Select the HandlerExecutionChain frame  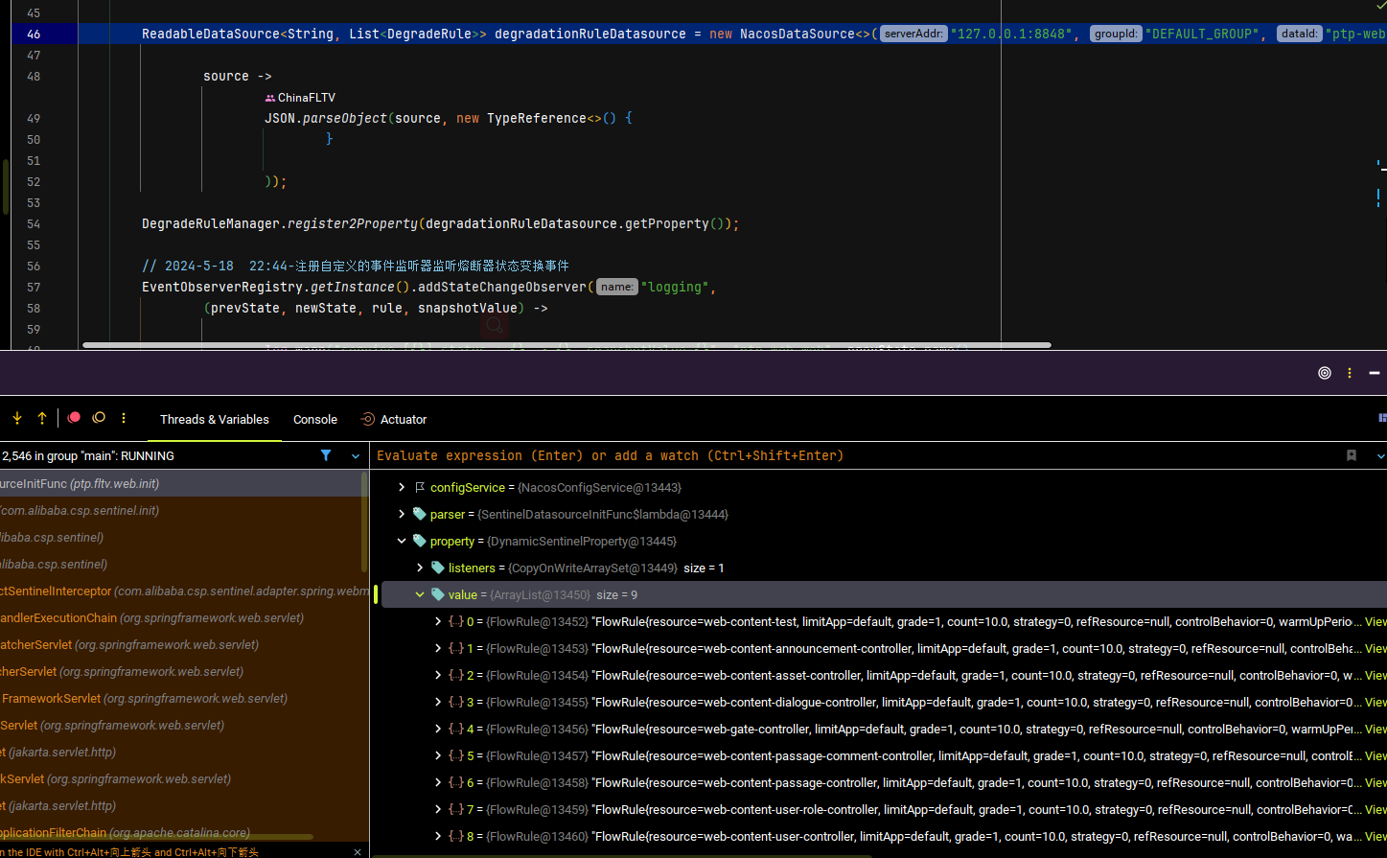[x=182, y=618]
